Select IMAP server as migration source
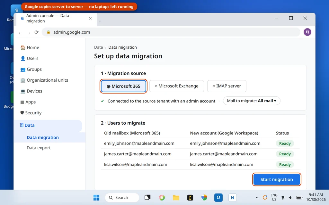This screenshot has height=205, width=329. (x=227, y=86)
